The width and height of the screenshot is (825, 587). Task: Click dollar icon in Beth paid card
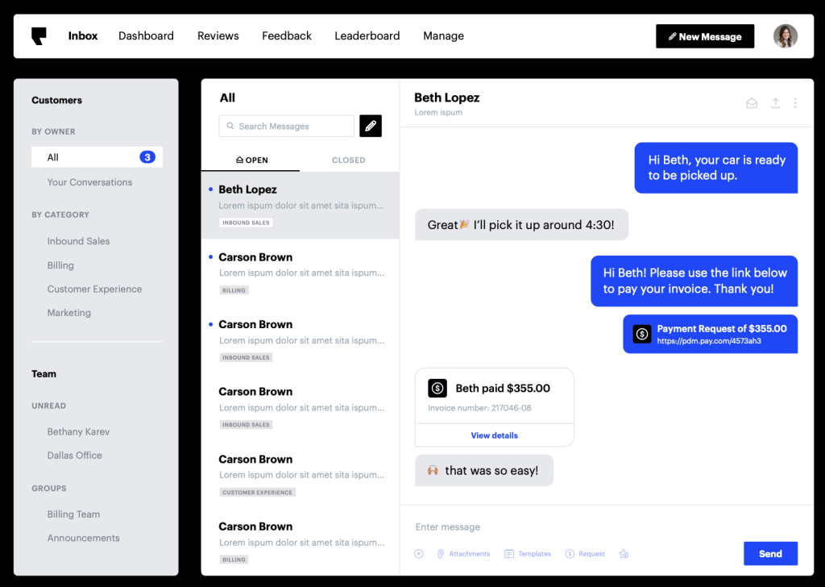click(437, 389)
